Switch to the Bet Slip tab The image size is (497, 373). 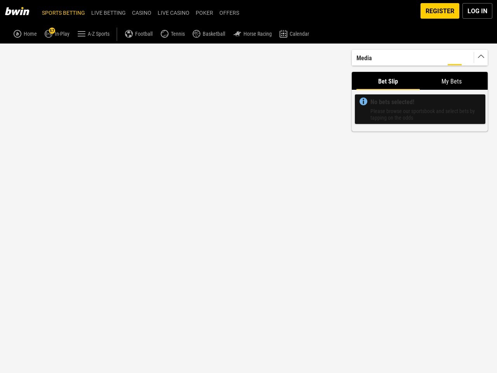click(x=388, y=81)
